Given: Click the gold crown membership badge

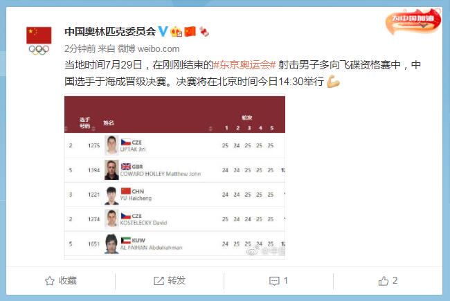Looking at the screenshot, I should coord(177,31).
